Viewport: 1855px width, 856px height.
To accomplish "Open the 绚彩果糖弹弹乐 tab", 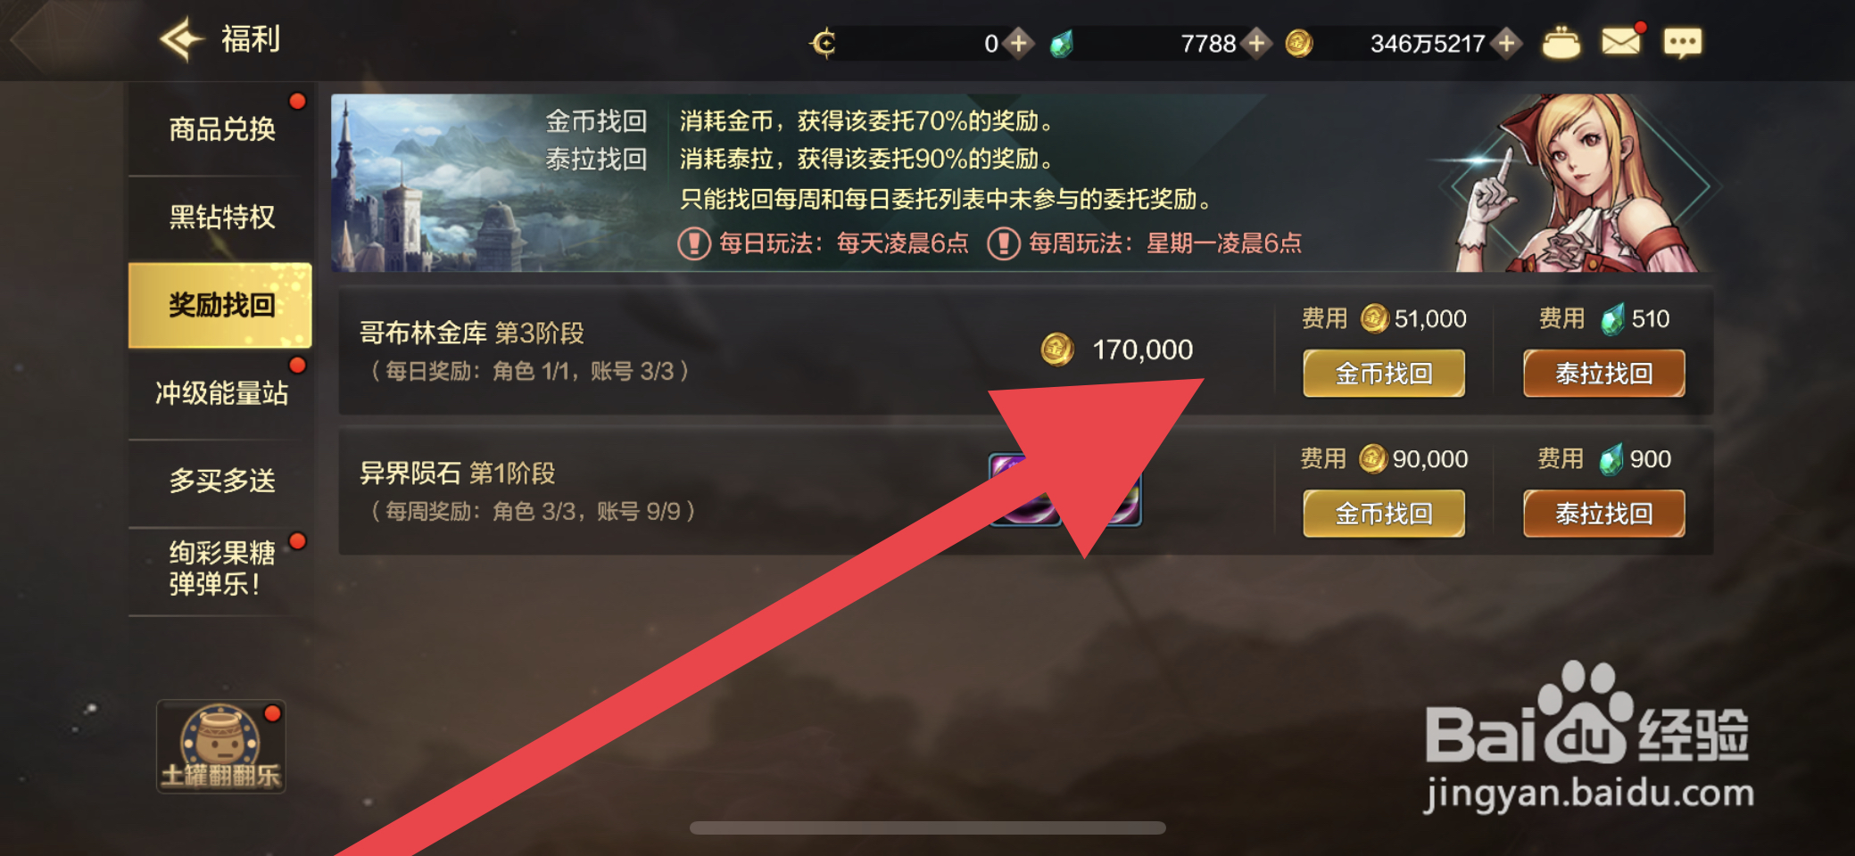I will [x=221, y=569].
